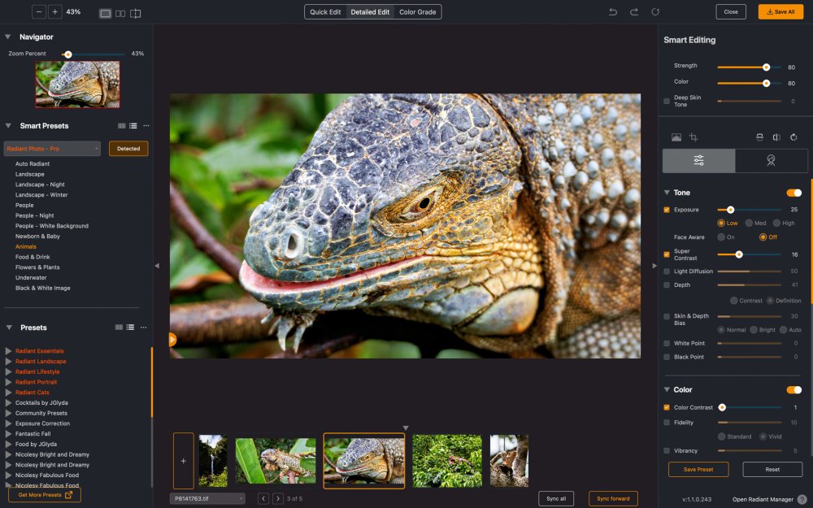The width and height of the screenshot is (813, 508).
Task: Zoom out with the minus button
Action: click(x=39, y=12)
